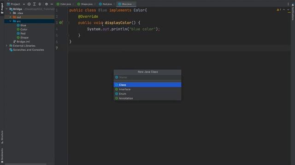Switch to the Shape.java editor tab
Viewport: 295px width, 165px height.
coord(87,4)
